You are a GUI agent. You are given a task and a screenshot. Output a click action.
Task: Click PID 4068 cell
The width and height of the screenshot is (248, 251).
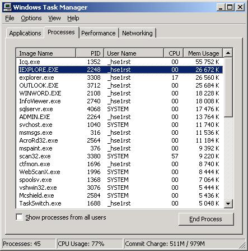[x=93, y=109]
